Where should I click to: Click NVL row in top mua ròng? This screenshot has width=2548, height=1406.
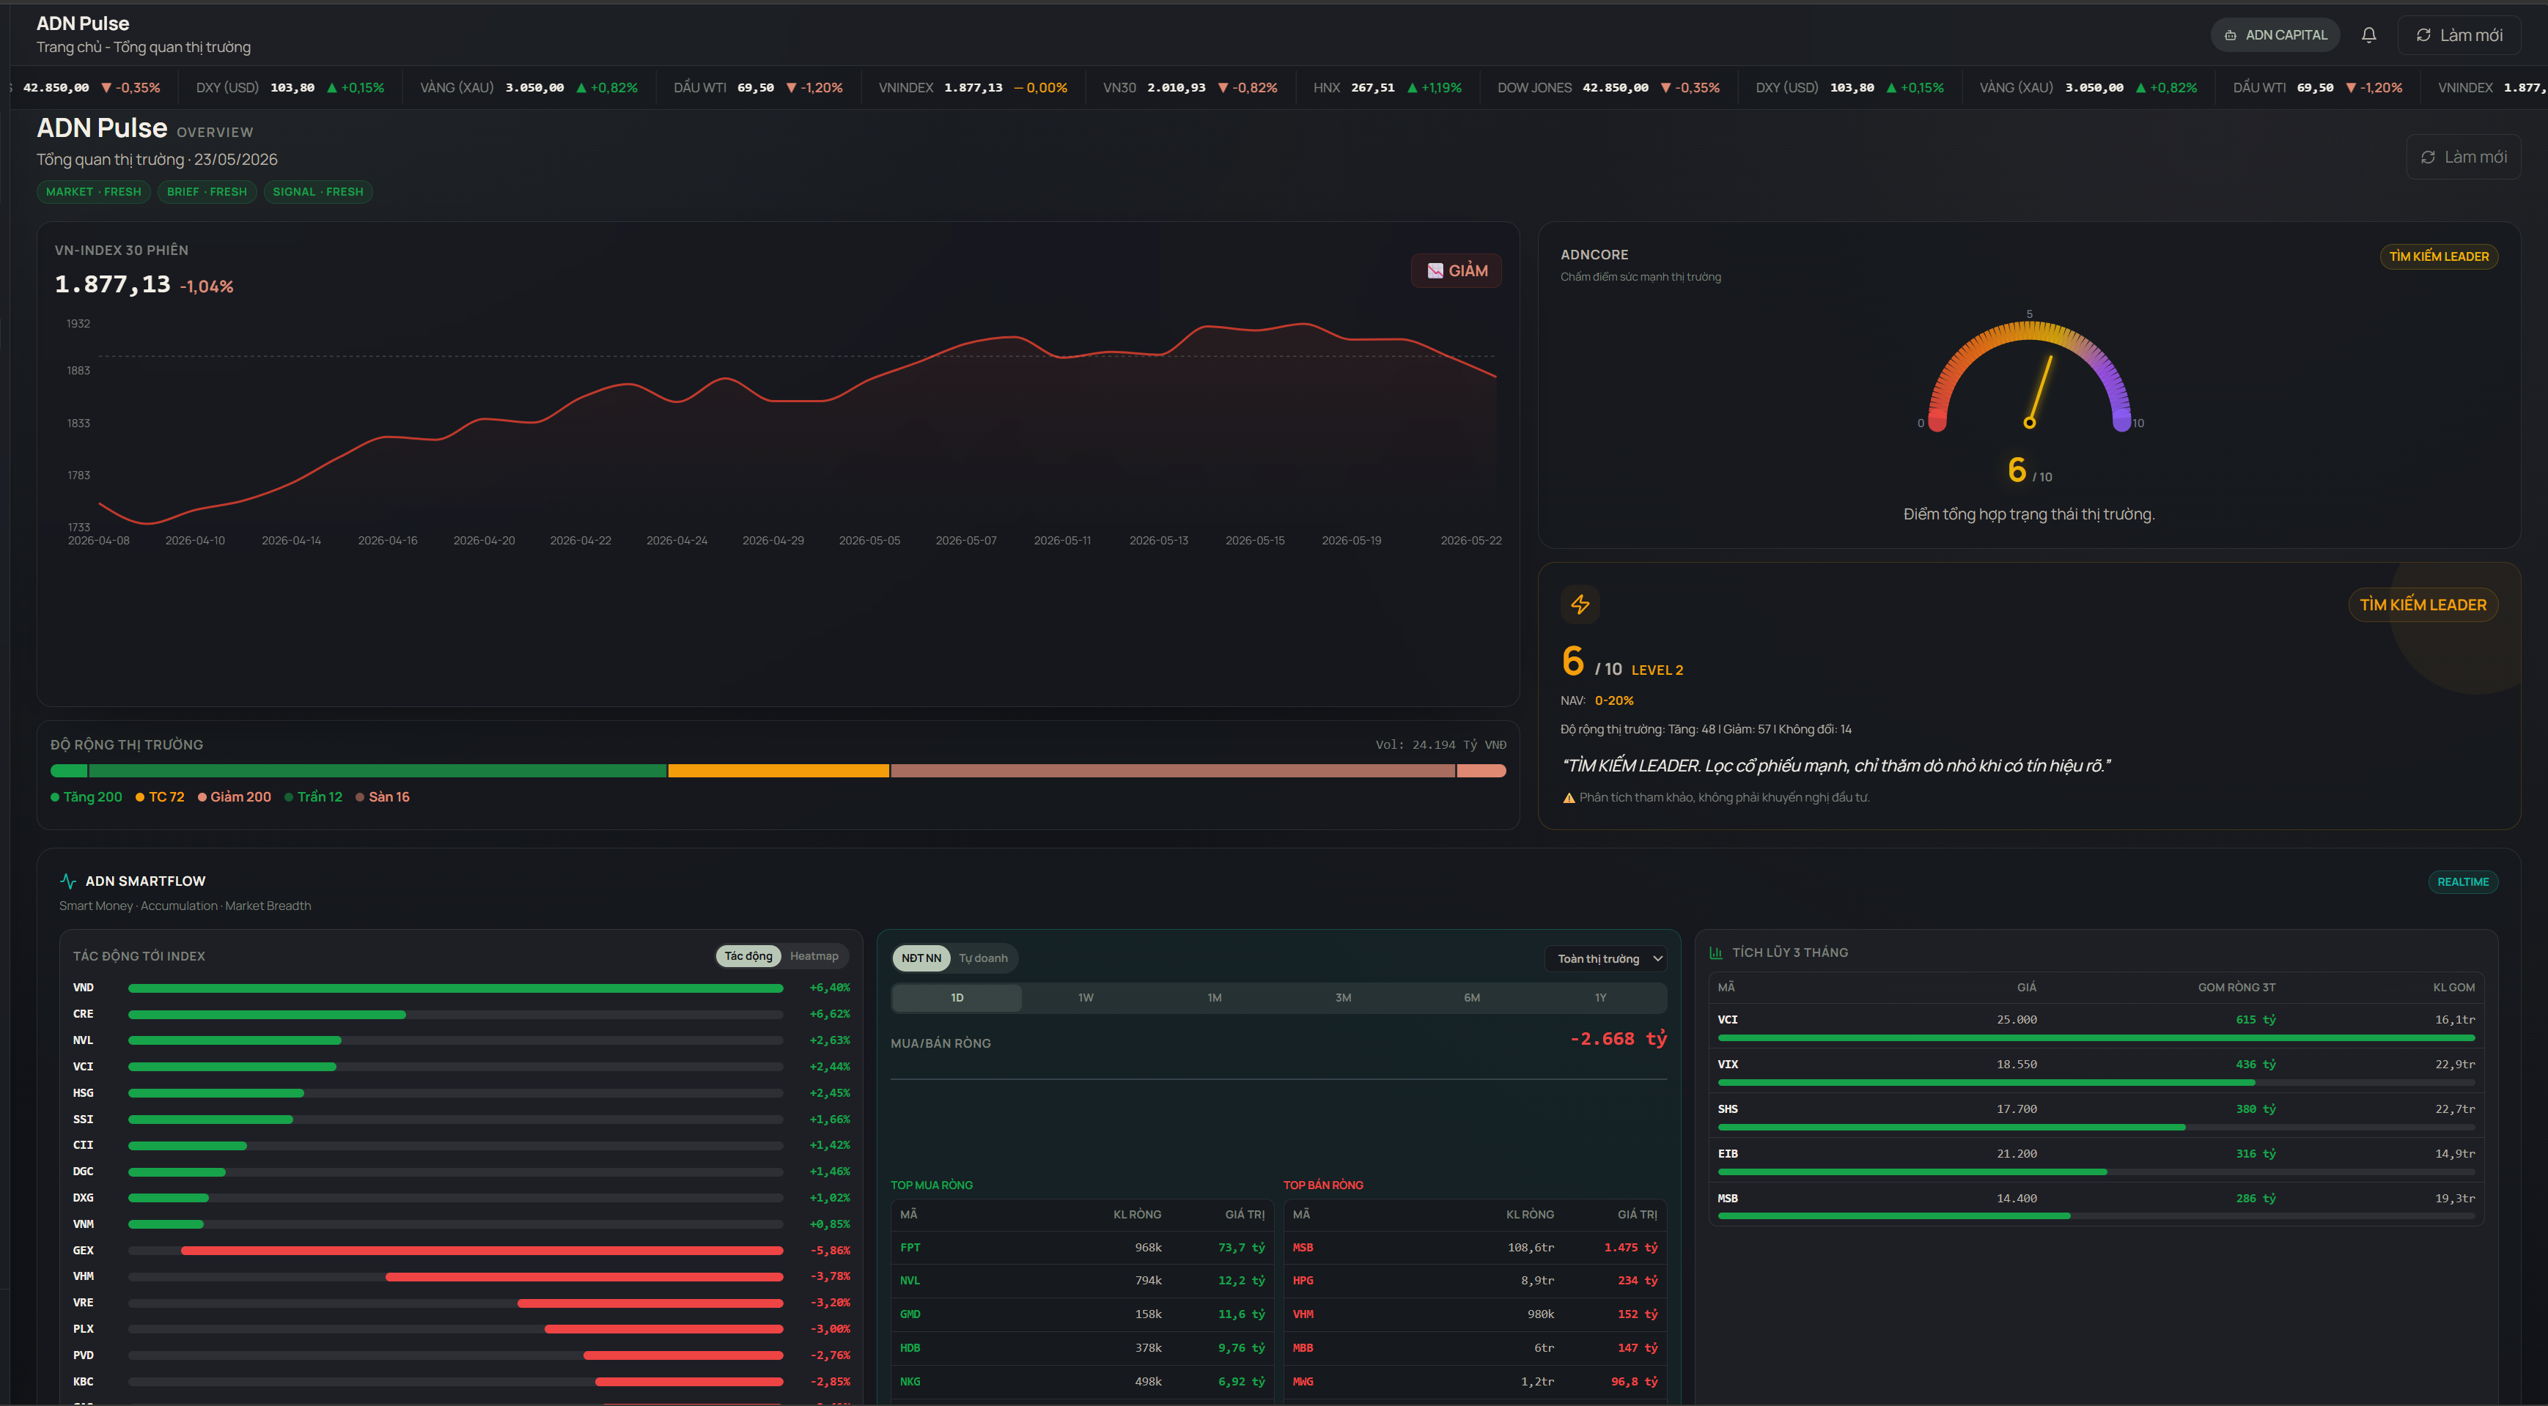coord(1082,1281)
